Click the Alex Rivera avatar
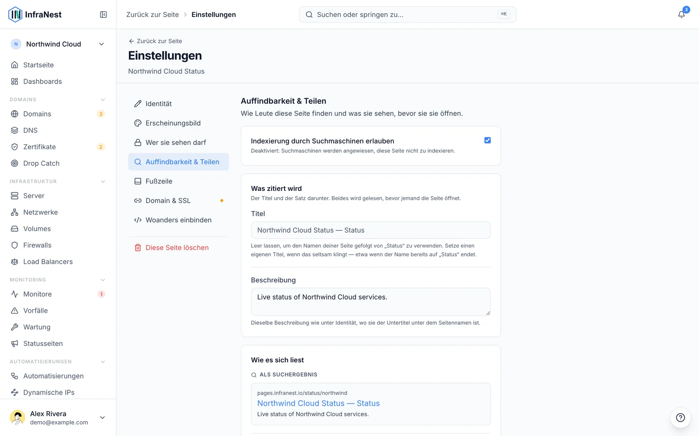The width and height of the screenshot is (699, 436). [x=17, y=417]
